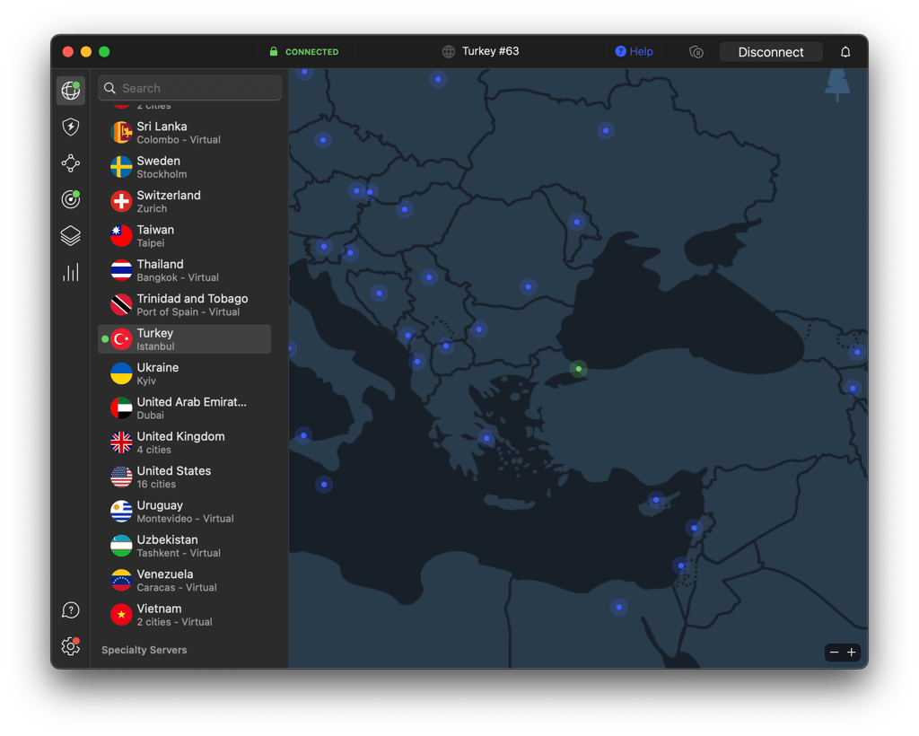
Task: Click the Venezuela flag icon
Action: click(x=121, y=580)
